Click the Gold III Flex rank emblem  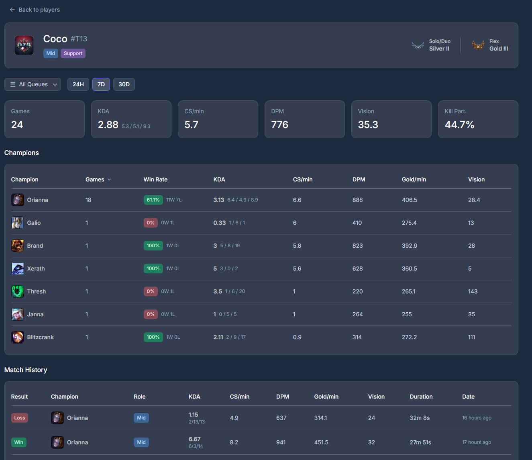(478, 45)
